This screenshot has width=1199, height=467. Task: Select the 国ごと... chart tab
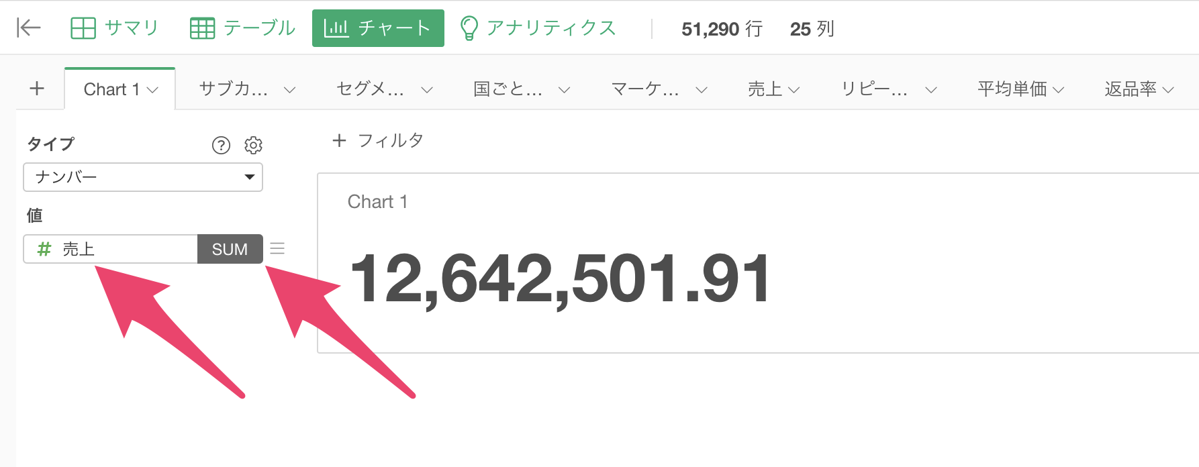(508, 89)
